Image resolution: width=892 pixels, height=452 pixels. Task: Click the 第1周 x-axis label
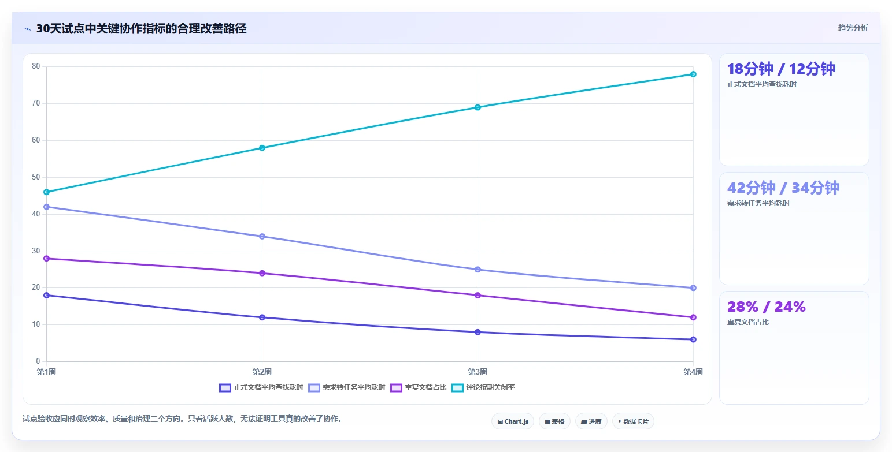[46, 372]
